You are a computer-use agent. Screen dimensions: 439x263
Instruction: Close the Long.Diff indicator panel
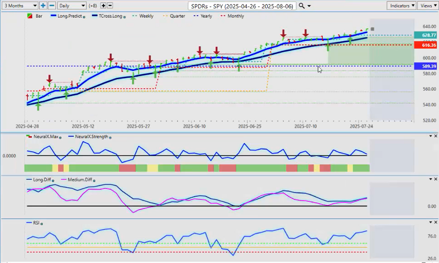point(435,179)
